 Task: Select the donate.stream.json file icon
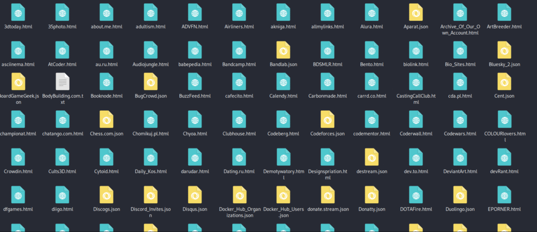(327, 195)
